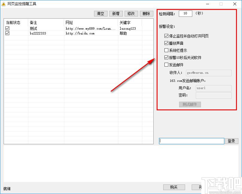The width and height of the screenshot is (242, 194).
Task: Click the 当前状态 column header
Action: point(16,23)
